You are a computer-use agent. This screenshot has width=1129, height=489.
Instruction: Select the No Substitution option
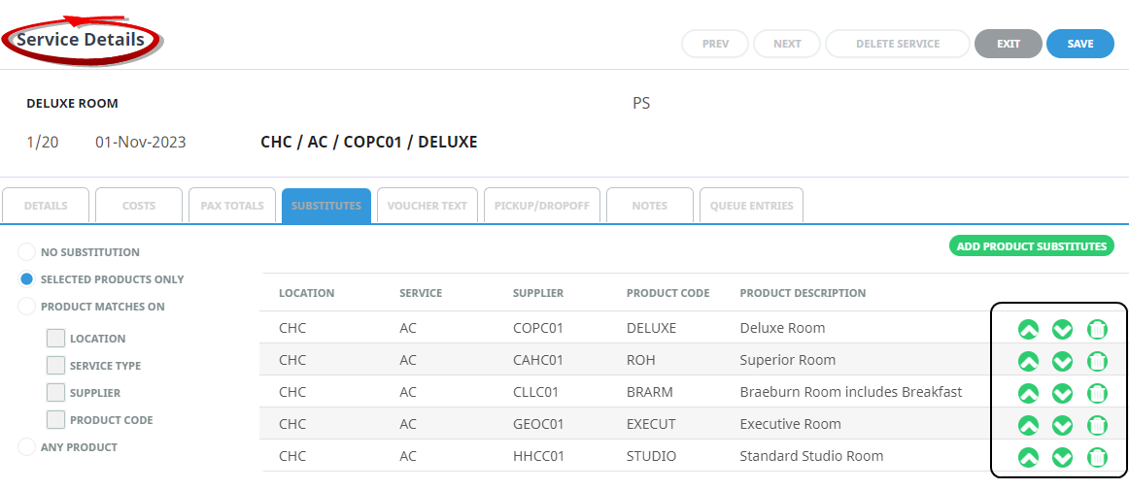coord(26,252)
